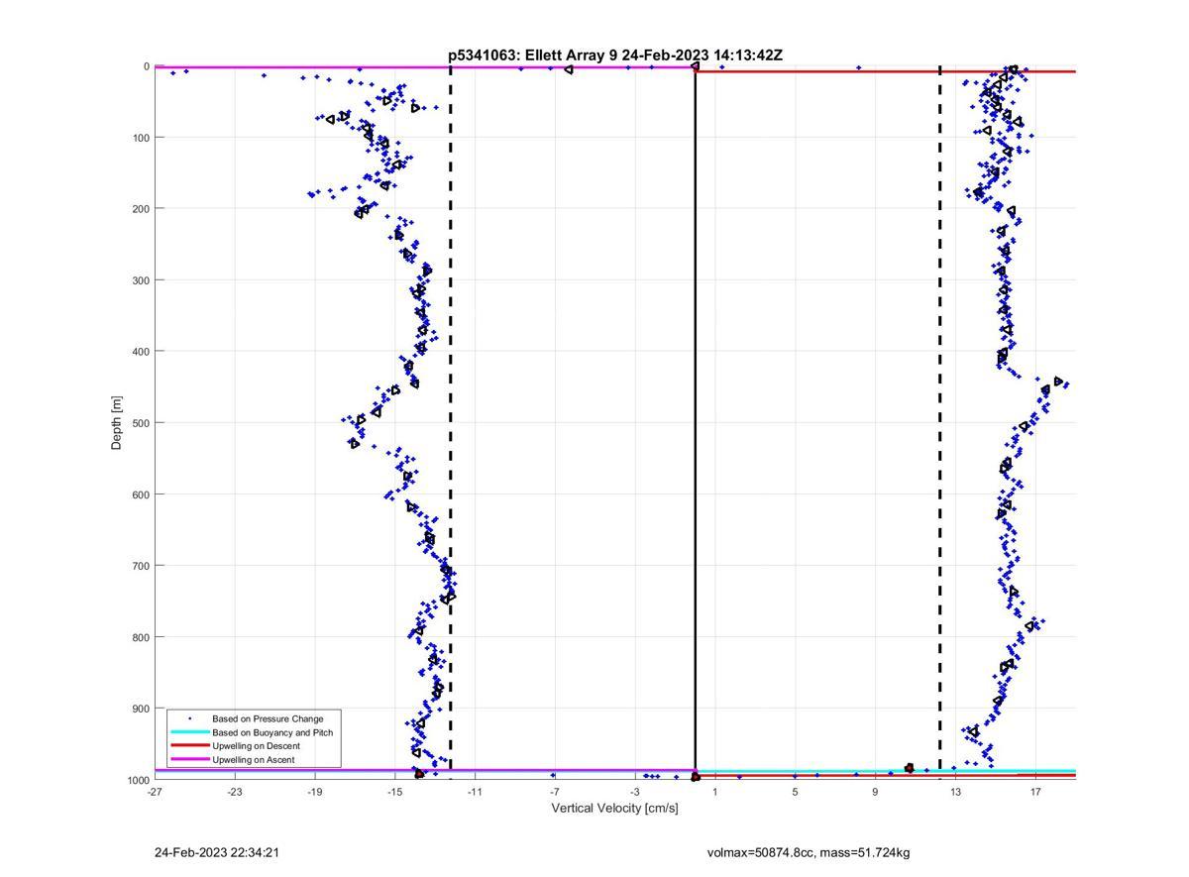Click the x-axis tick label '17'
The image size is (1189, 877).
coord(1035,792)
